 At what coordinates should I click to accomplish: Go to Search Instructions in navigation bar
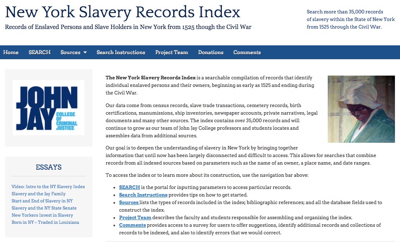coord(121,52)
